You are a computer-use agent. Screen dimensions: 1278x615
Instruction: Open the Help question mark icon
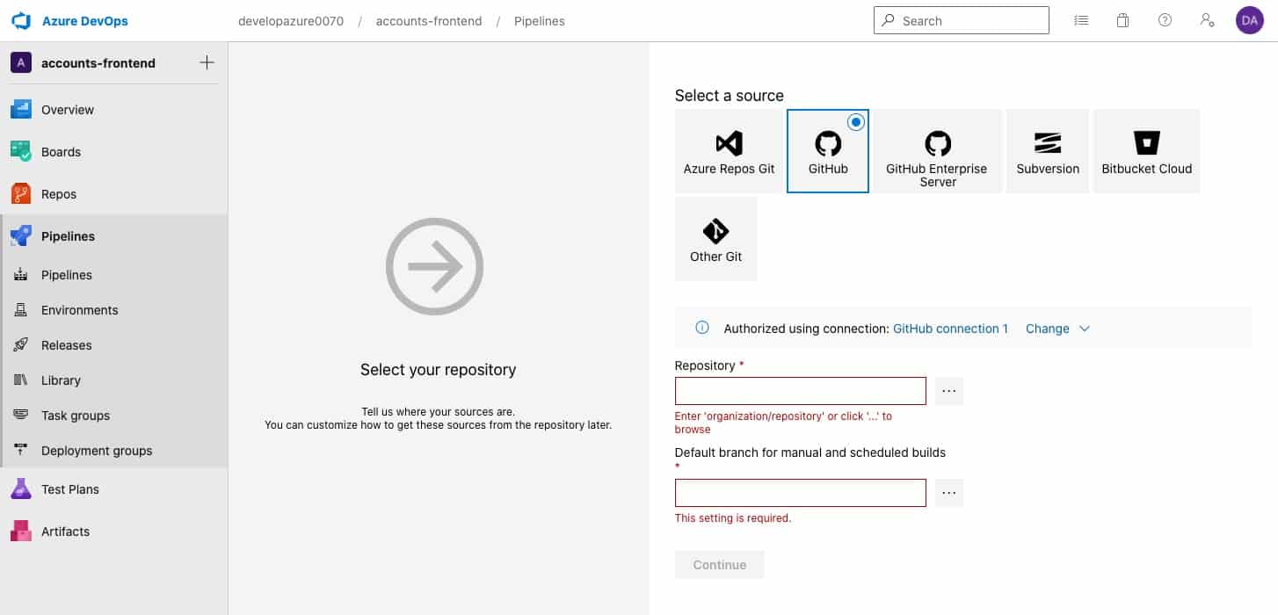1165,20
